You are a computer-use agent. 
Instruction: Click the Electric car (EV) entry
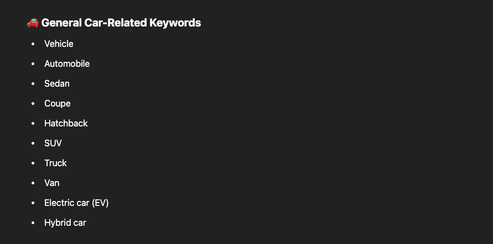(x=76, y=203)
